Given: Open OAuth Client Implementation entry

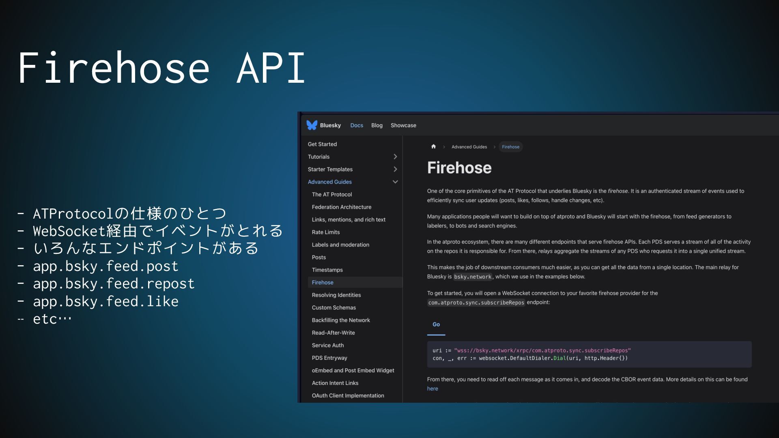Looking at the screenshot, I should (348, 396).
